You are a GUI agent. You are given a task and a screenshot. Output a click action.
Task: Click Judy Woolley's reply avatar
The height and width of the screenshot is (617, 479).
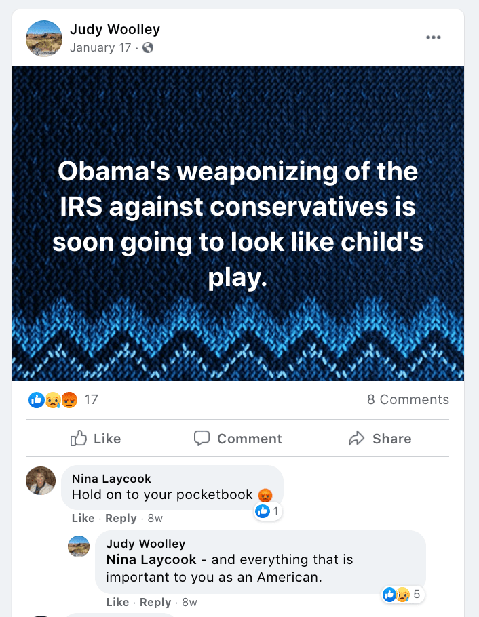pos(79,546)
